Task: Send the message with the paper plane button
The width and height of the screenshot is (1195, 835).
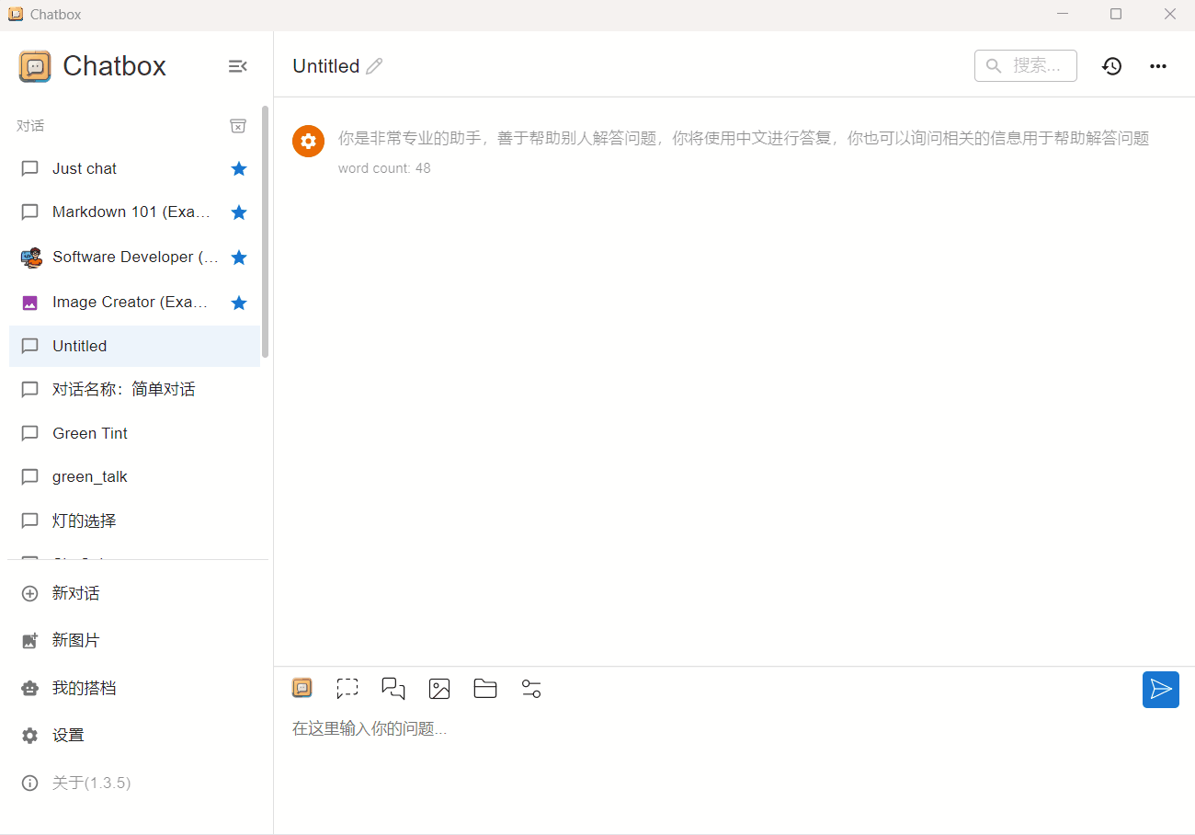Action: 1161,690
